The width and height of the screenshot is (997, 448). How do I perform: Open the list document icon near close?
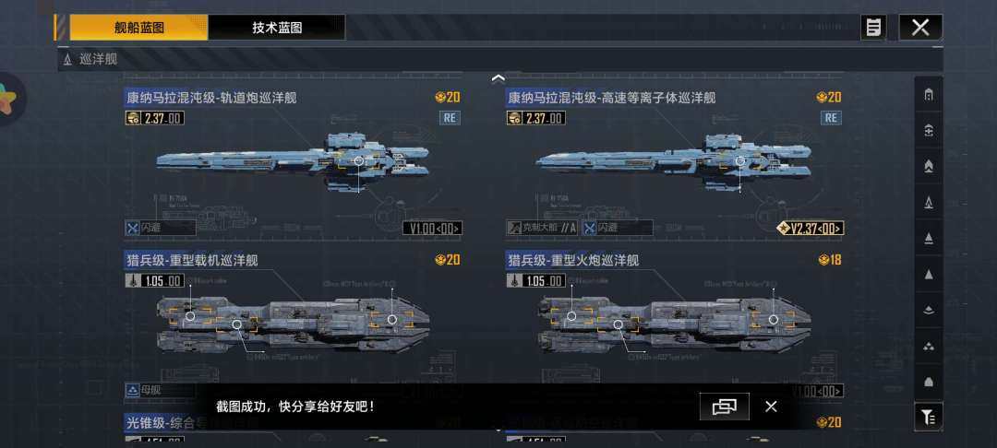873,28
